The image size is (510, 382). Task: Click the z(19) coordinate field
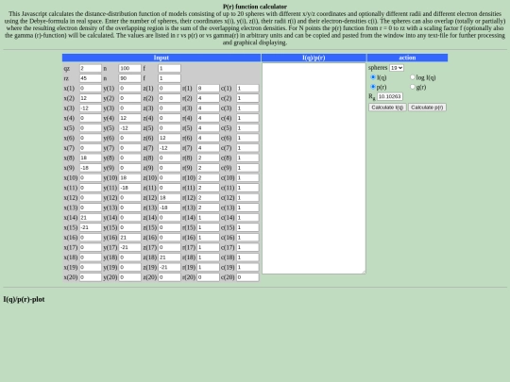coord(169,267)
